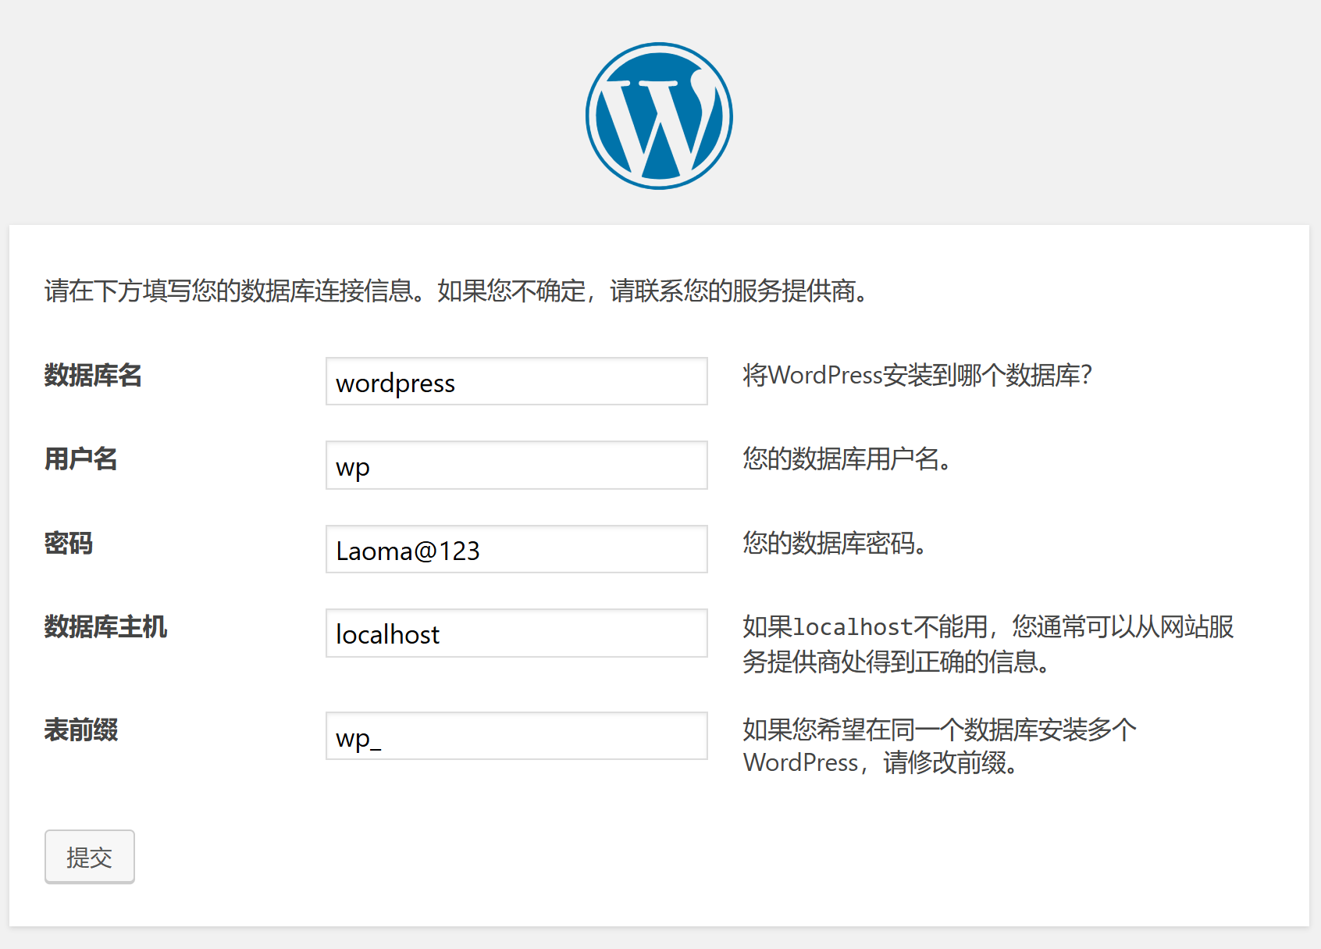The width and height of the screenshot is (1321, 949).
Task: Click hint text 您的数据库密码。
Action: point(835,544)
